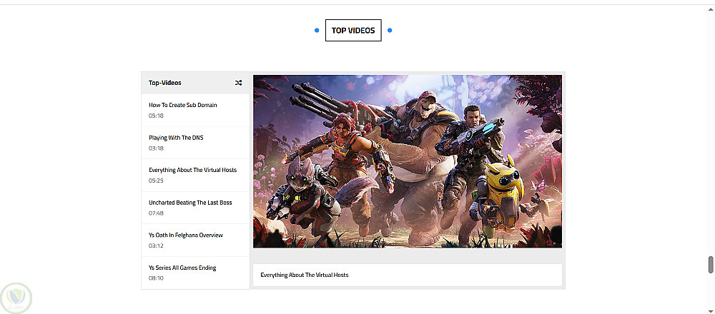The width and height of the screenshot is (715, 314).
Task: Click the green shield watermark logo
Action: tap(16, 298)
